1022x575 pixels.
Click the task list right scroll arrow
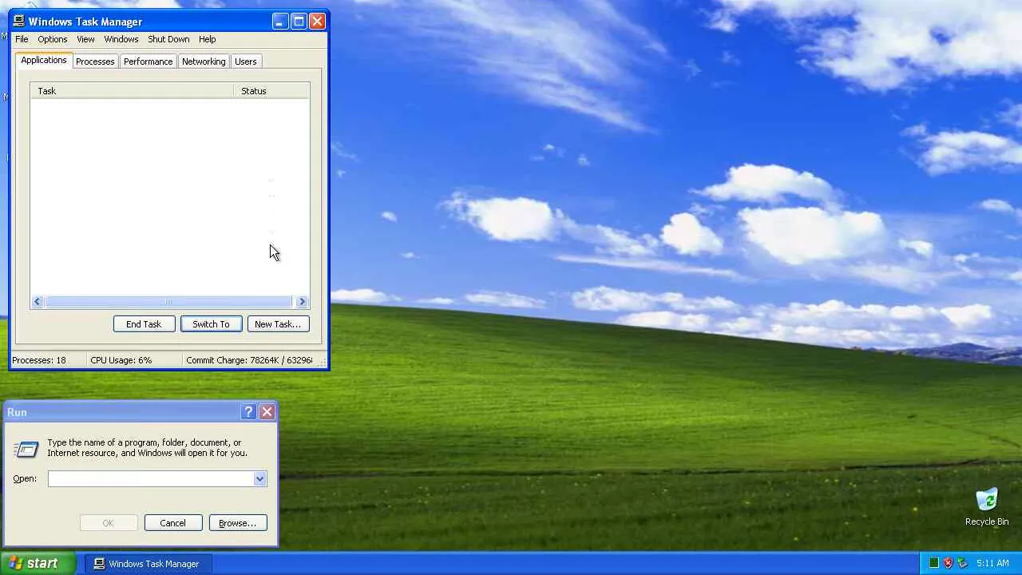tap(302, 301)
